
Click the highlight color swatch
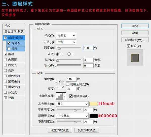[x=93, y=104]
